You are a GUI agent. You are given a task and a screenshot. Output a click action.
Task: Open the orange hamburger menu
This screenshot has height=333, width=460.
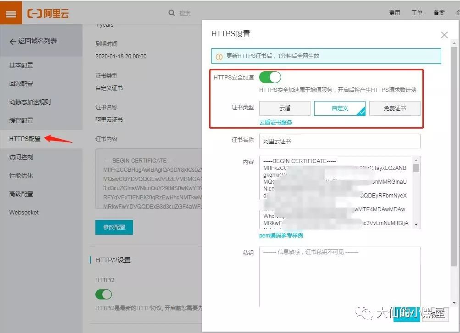click(x=11, y=13)
